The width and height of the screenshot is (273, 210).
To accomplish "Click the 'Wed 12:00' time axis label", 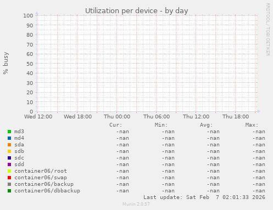I will tap(38, 117).
